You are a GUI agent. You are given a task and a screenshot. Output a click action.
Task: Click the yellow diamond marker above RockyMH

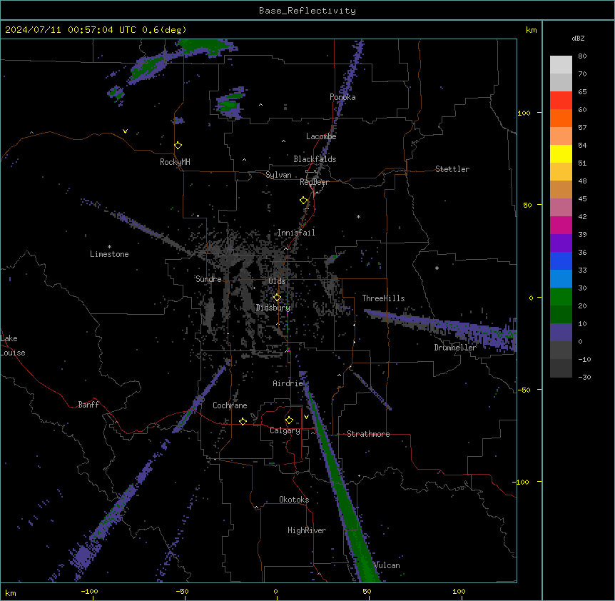point(178,146)
